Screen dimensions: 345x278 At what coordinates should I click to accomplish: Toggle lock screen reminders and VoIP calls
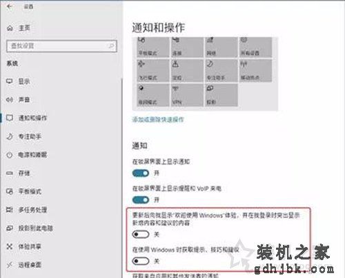141,200
